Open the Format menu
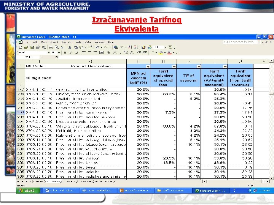This screenshot has width=274, height=205. click(66, 42)
